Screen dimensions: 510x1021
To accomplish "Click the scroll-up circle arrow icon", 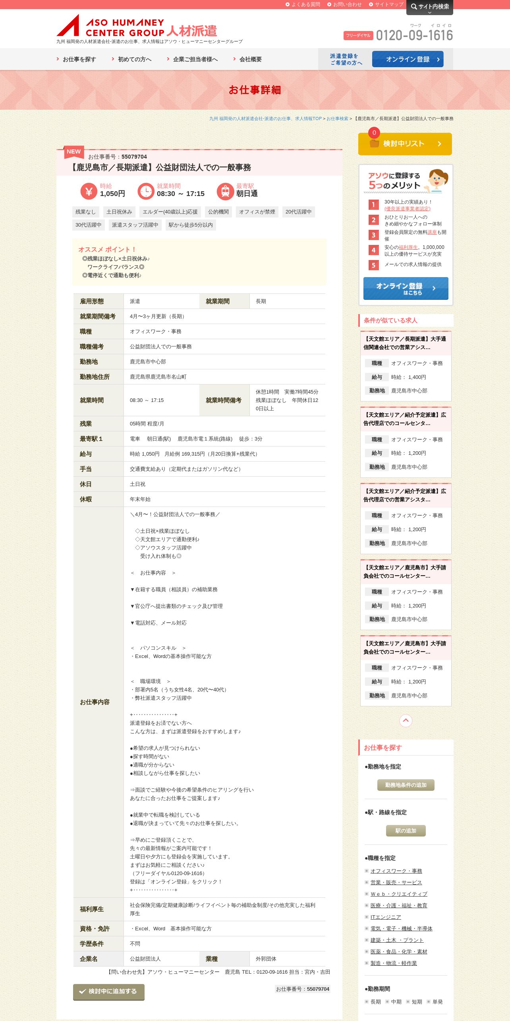I will tap(406, 720).
